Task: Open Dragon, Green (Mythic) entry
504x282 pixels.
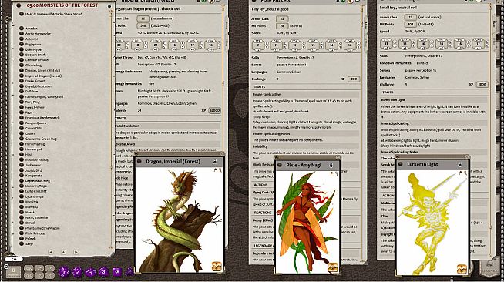Action: 42,70
